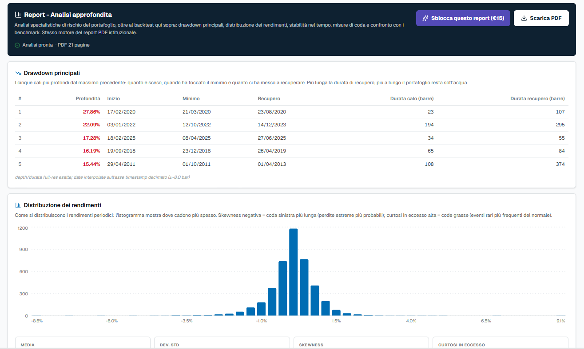The image size is (584, 349).
Task: Click the Profondità column header
Action: (x=88, y=98)
